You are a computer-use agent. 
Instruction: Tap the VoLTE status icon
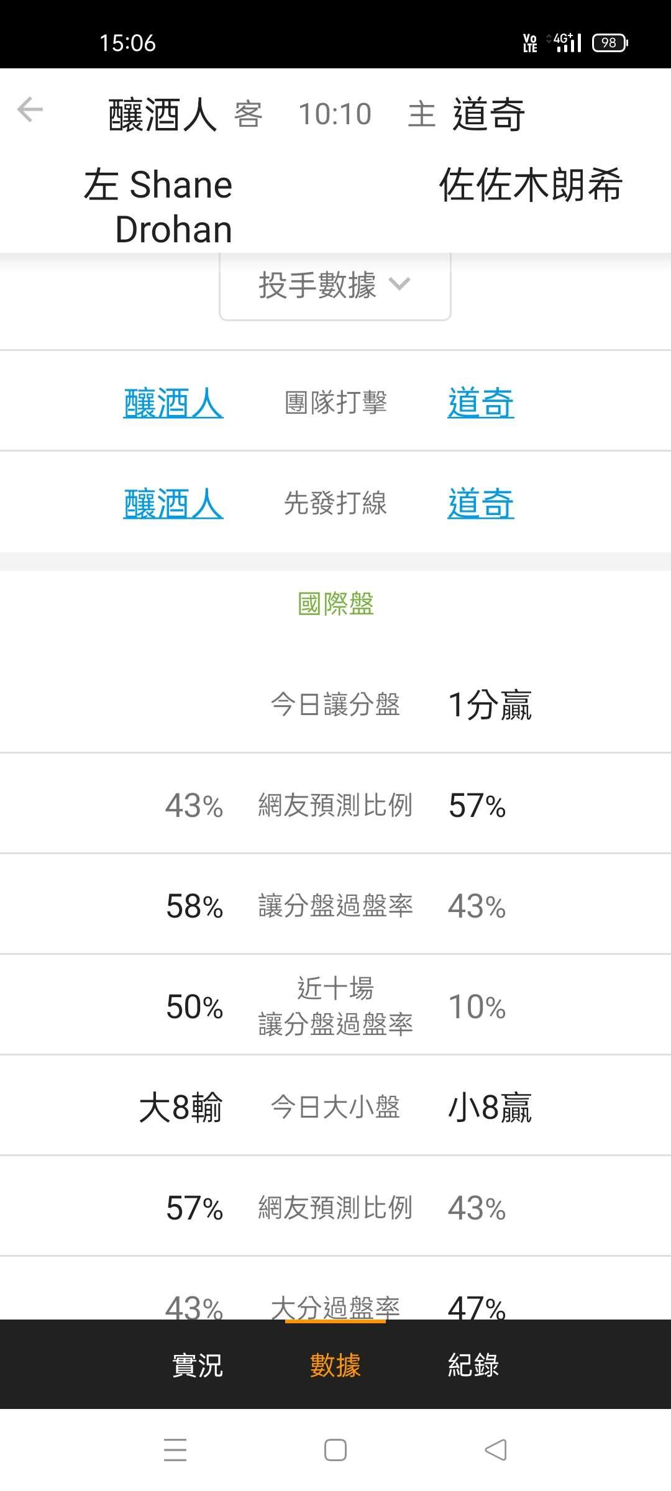pos(530,42)
